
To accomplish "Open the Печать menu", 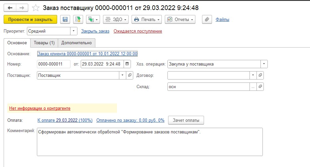I will 147,19.
